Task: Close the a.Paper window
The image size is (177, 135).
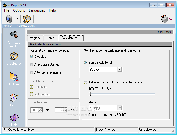Action: (170, 5)
